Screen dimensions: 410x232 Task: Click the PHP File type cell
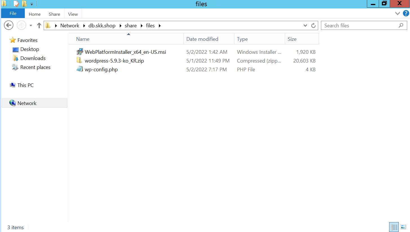[246, 70]
